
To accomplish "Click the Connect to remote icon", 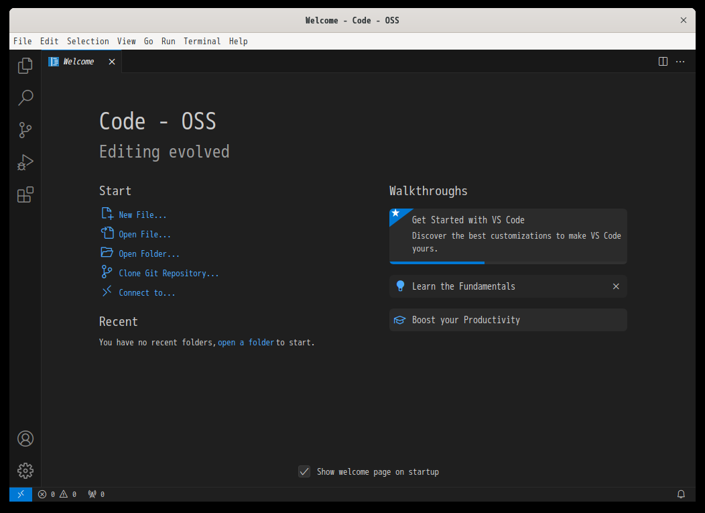I will click(x=107, y=292).
